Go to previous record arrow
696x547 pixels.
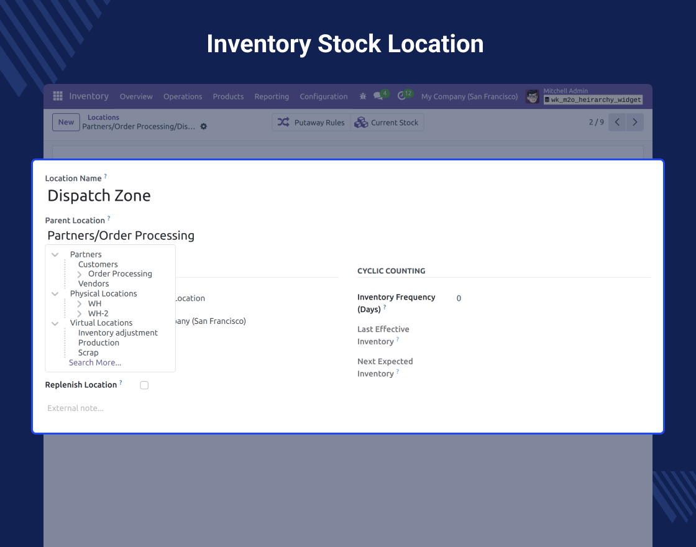point(617,122)
